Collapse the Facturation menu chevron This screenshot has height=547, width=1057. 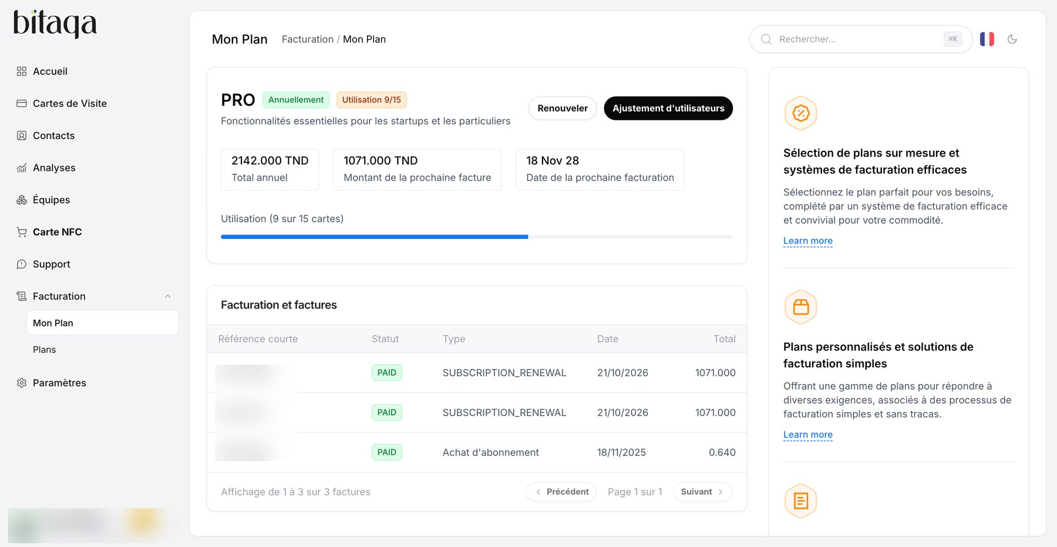tap(168, 296)
